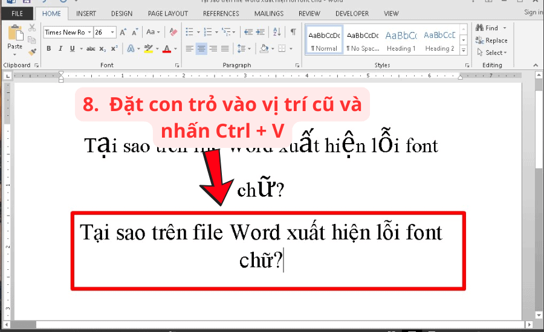Open the Times New Roman font dropdown
The height and width of the screenshot is (332, 544).
pos(89,32)
